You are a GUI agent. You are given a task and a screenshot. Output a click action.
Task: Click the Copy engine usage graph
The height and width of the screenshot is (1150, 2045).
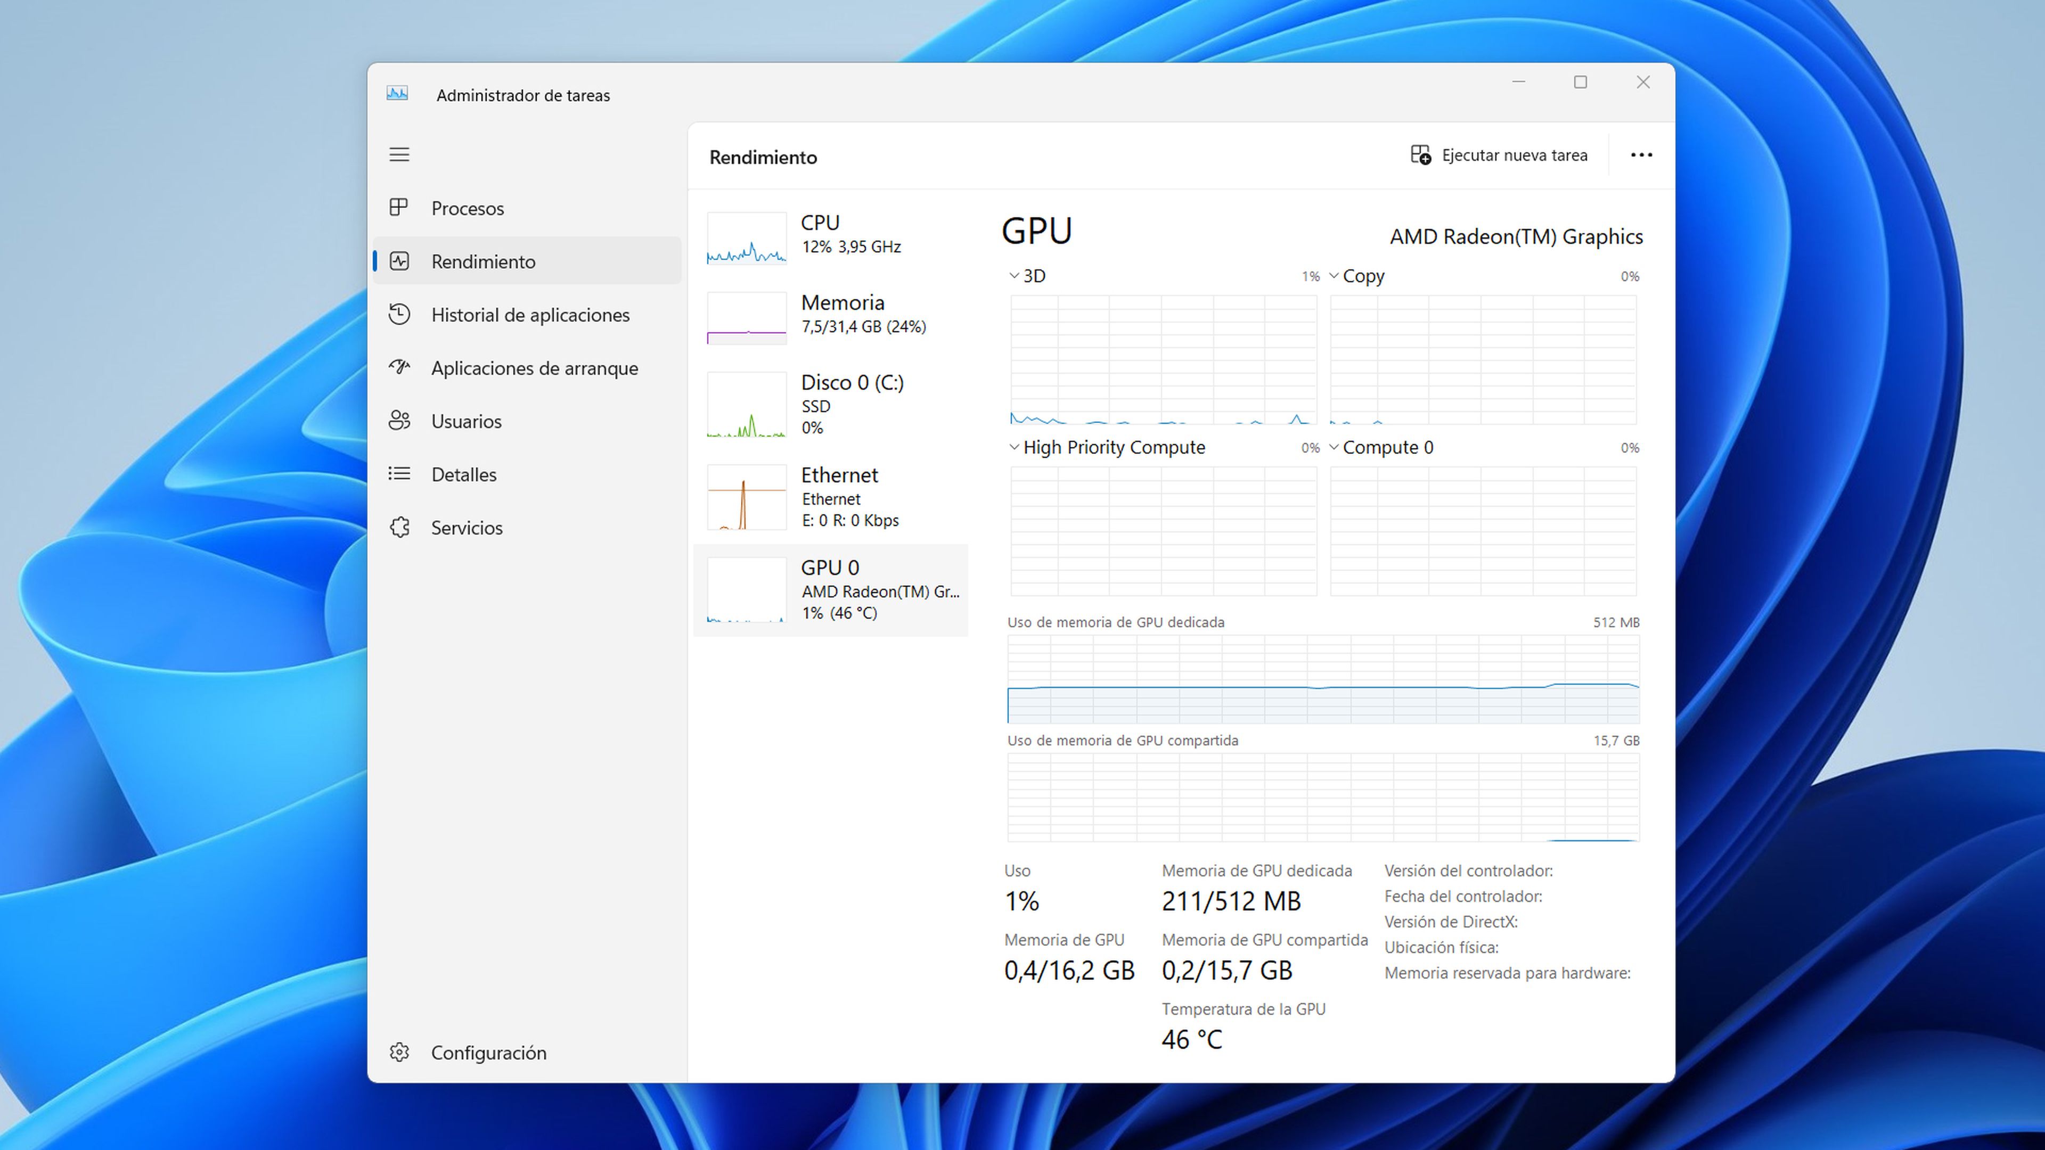coord(1483,359)
